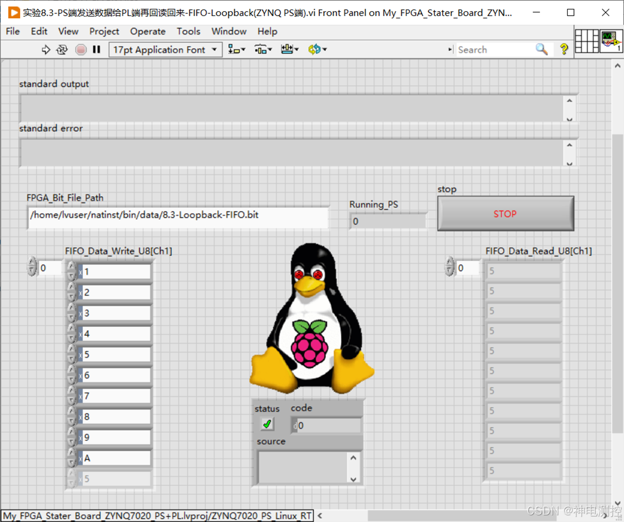Click stepper beside write element value 4

coord(72,334)
